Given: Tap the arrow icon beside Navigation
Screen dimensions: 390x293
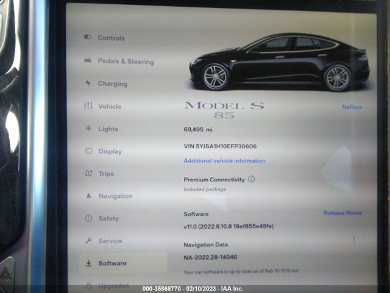Looking at the screenshot, I should coord(88,196).
